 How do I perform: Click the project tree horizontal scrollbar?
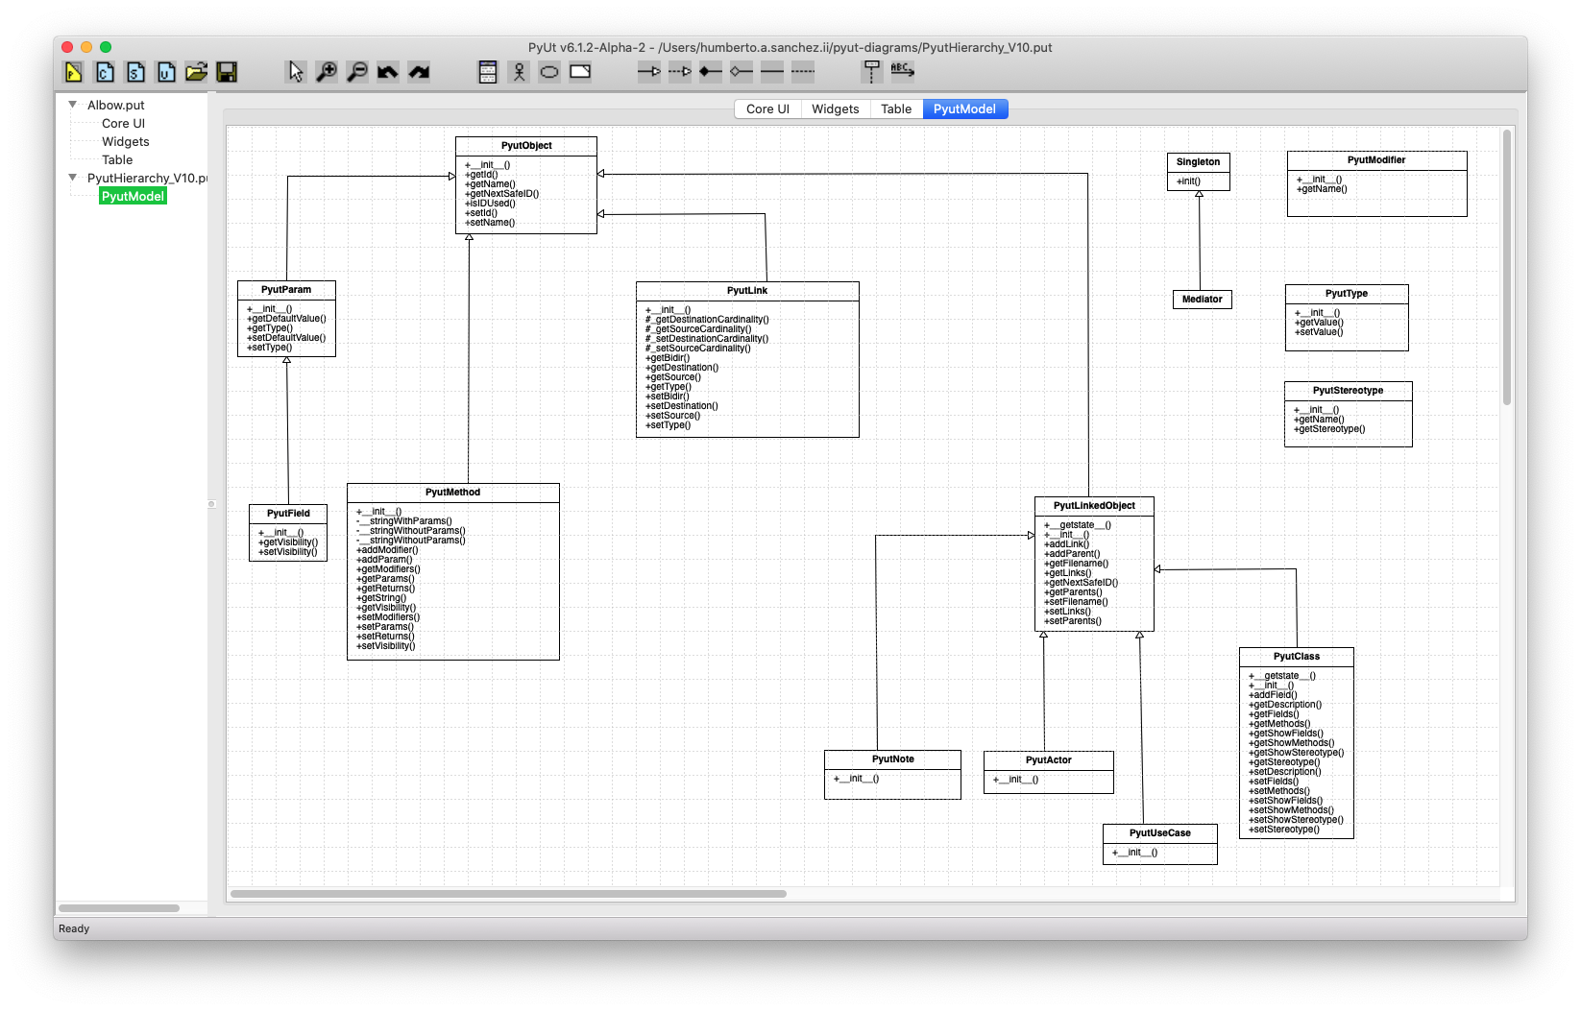click(x=119, y=907)
